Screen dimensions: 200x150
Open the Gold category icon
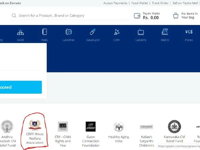20,32
